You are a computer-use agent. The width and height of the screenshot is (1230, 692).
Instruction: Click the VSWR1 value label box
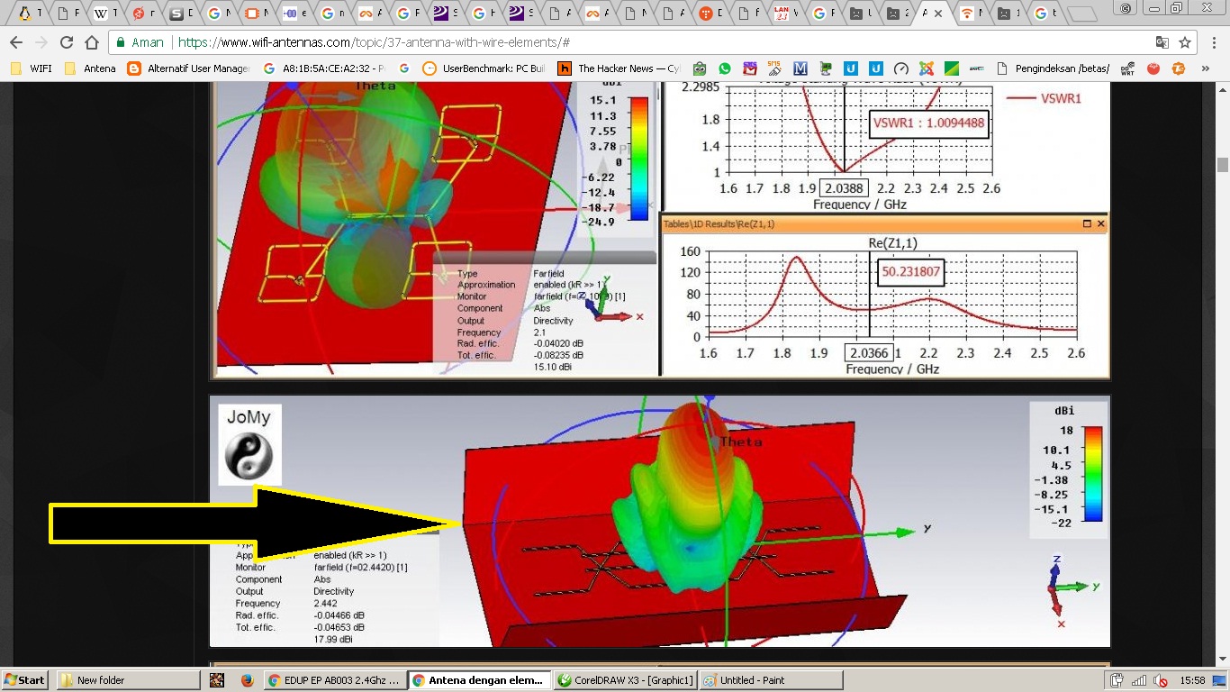[x=930, y=125]
